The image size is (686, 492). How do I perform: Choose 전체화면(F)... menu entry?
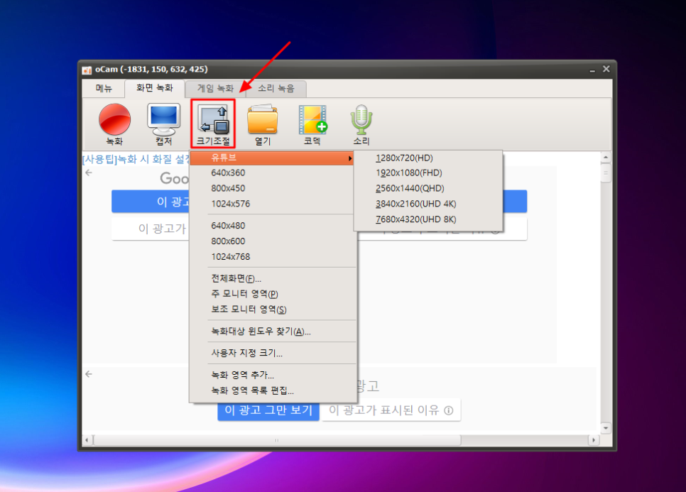(273, 278)
